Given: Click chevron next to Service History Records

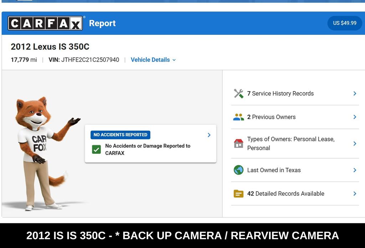Looking at the screenshot, I should (355, 94).
